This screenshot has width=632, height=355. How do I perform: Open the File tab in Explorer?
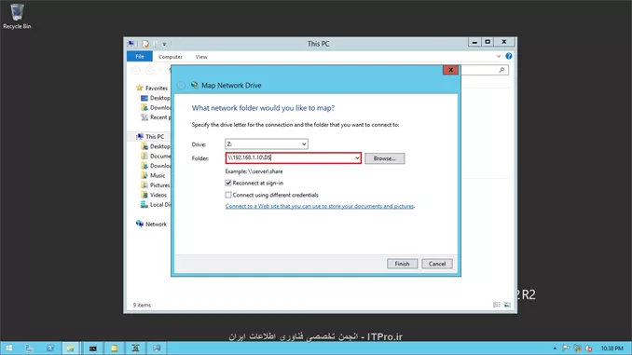[140, 57]
